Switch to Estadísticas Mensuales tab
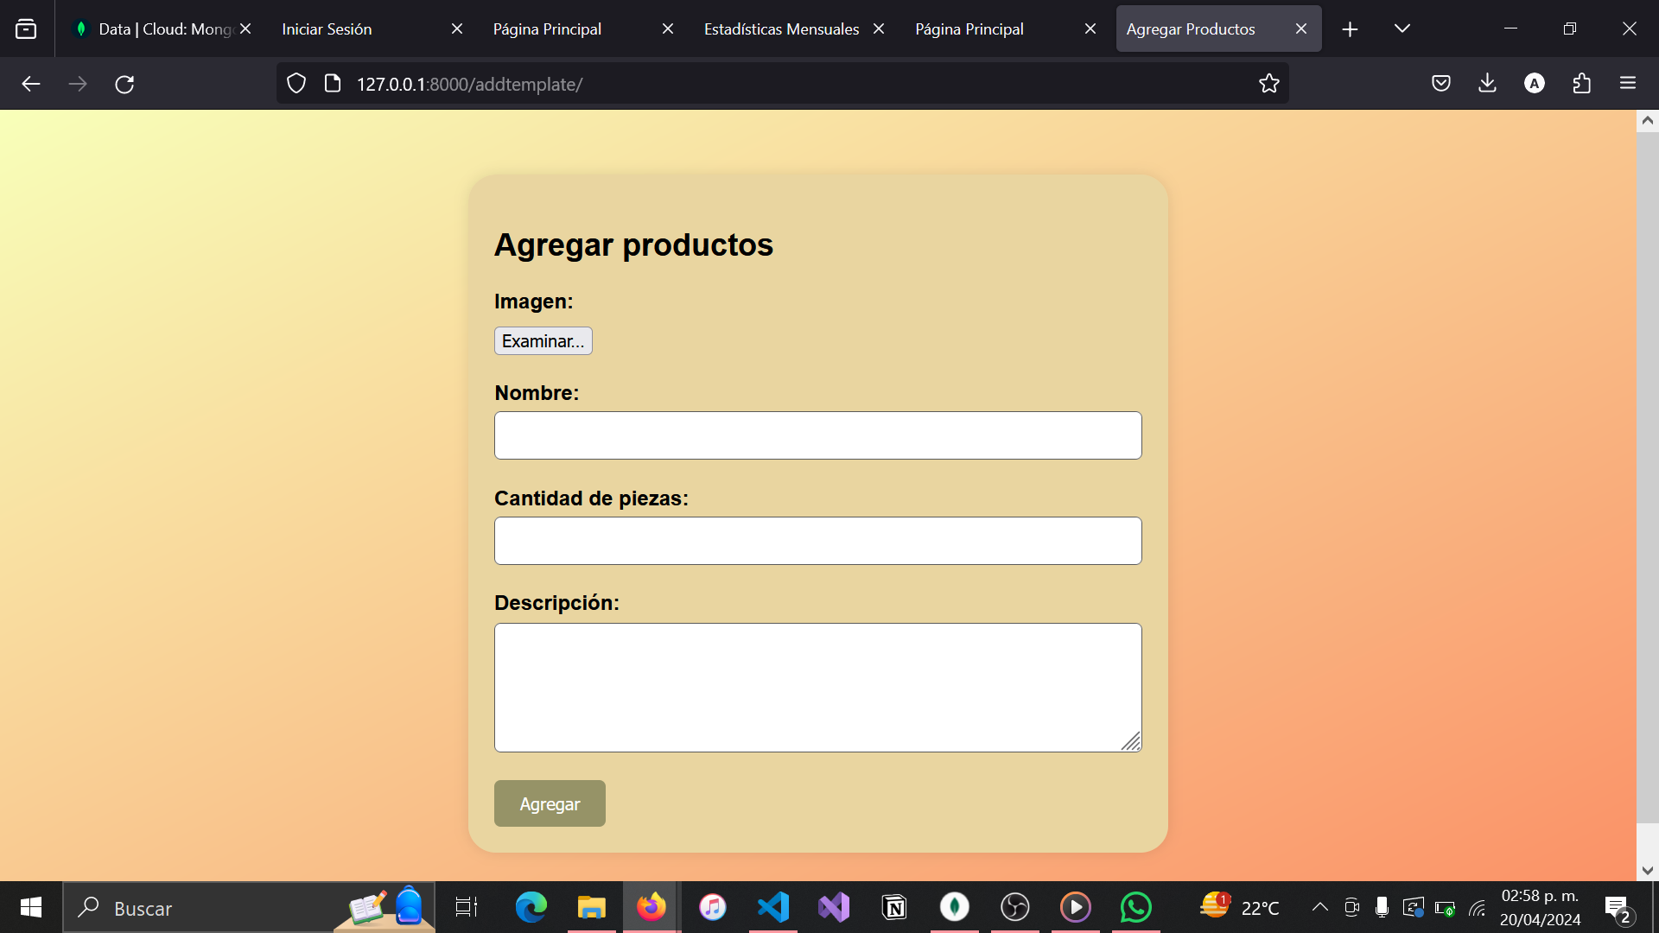The image size is (1659, 933). click(781, 29)
